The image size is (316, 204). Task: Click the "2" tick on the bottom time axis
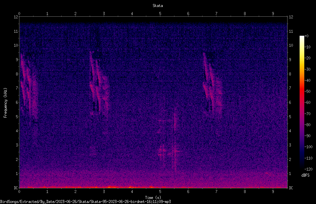click(75, 192)
